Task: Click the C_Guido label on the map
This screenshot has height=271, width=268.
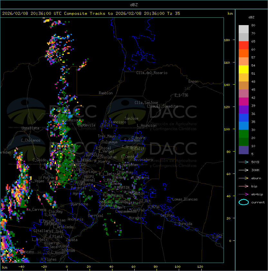Action: coord(39,160)
